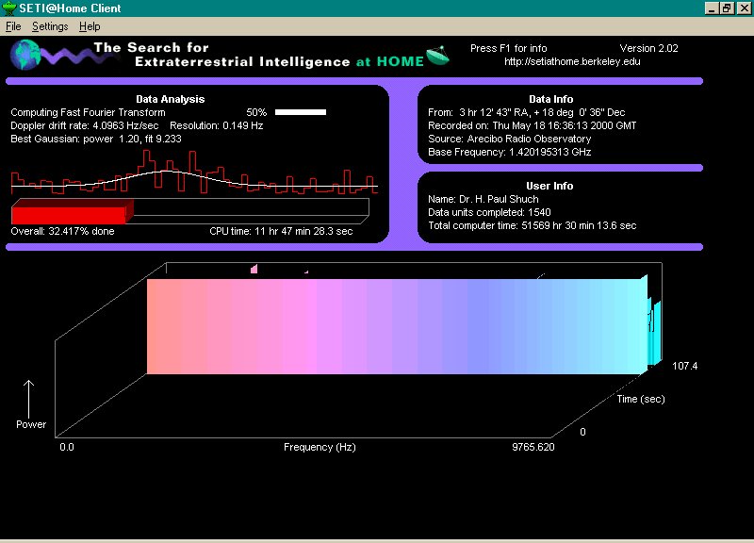The width and height of the screenshot is (754, 543).
Task: Click 'Overall: 32.417% done' text
Action: tap(62, 231)
